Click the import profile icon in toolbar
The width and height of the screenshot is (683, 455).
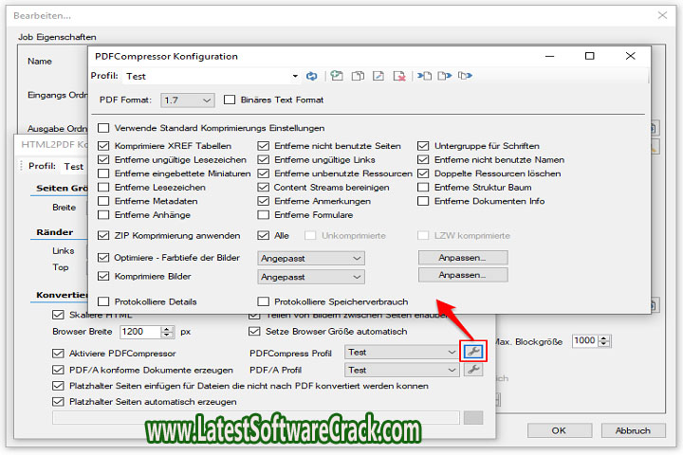point(424,76)
